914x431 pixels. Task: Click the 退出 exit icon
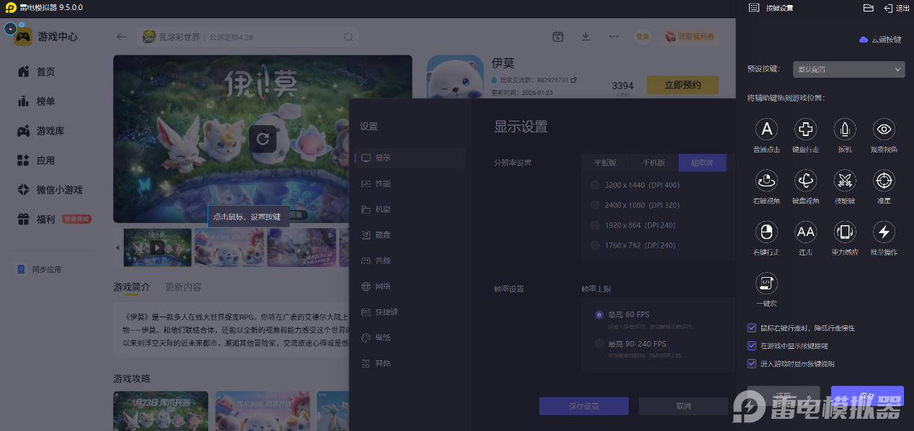coord(888,8)
